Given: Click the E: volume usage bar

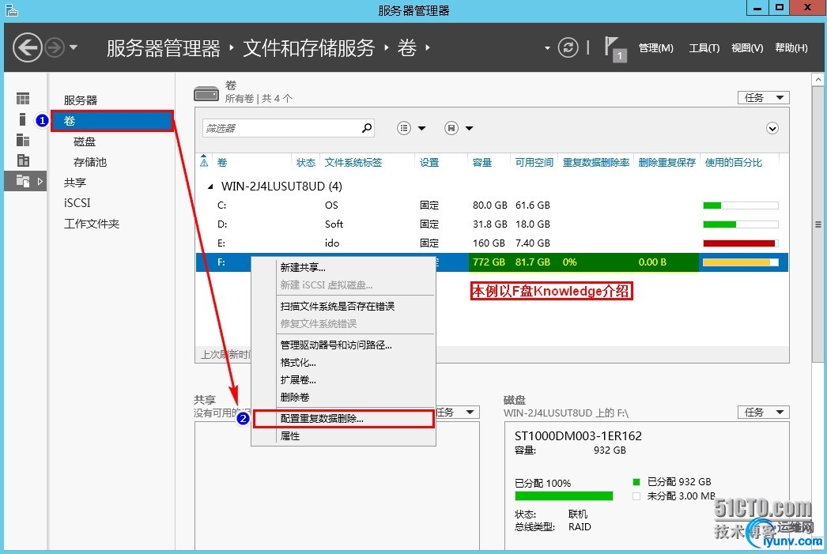Looking at the screenshot, I should [741, 243].
